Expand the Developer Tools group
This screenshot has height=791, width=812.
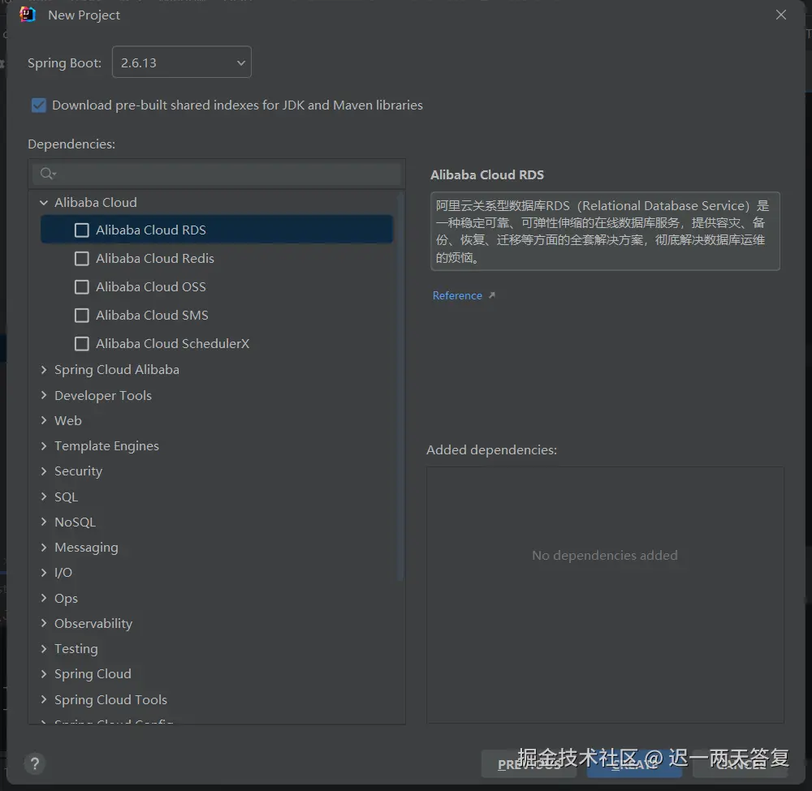(x=44, y=395)
